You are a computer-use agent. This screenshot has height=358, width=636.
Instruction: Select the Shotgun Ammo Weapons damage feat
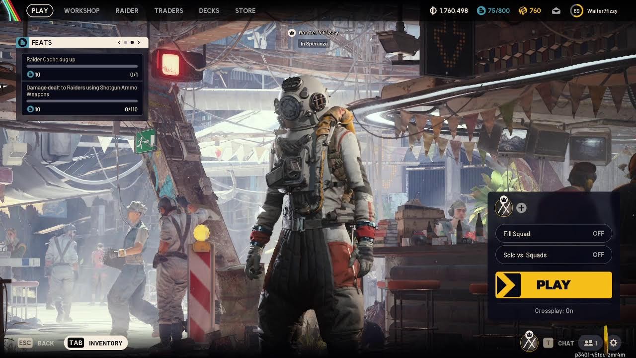pos(82,98)
